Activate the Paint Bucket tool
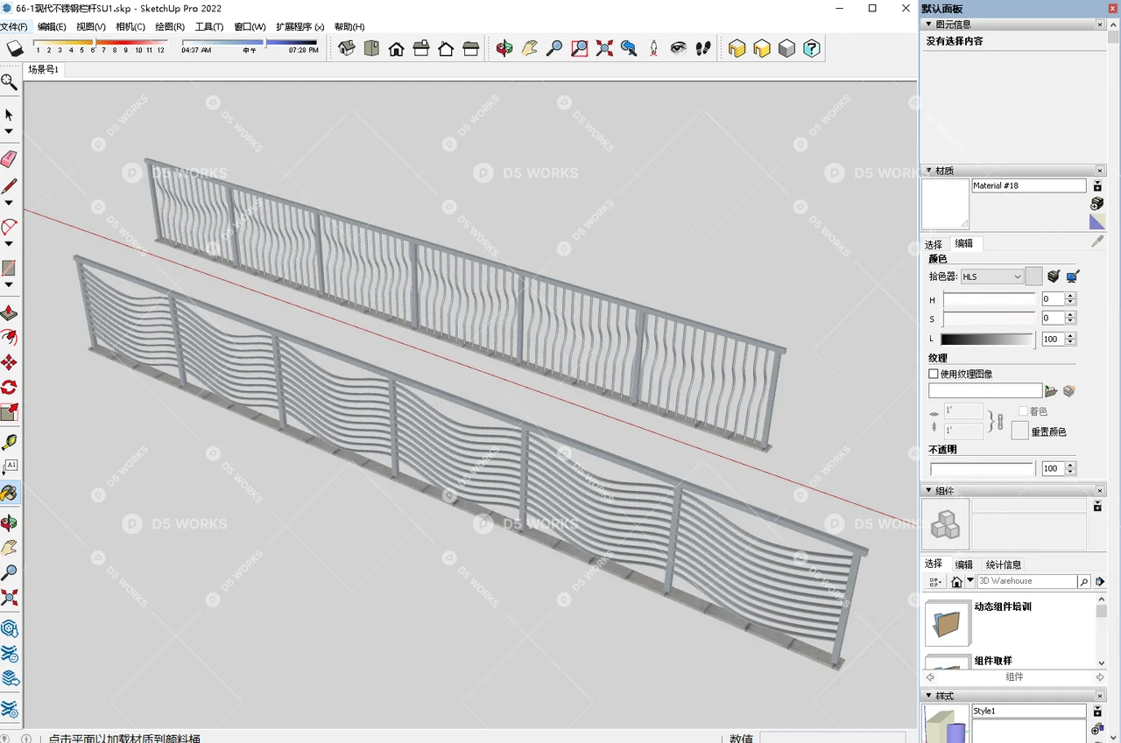 [x=10, y=493]
